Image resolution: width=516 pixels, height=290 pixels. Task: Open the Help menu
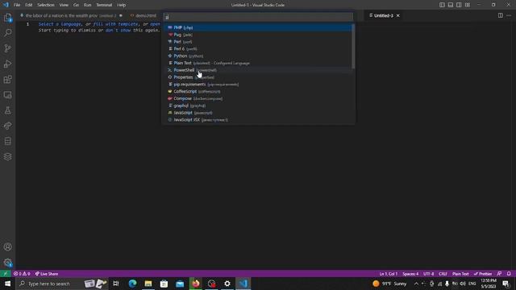click(122, 5)
